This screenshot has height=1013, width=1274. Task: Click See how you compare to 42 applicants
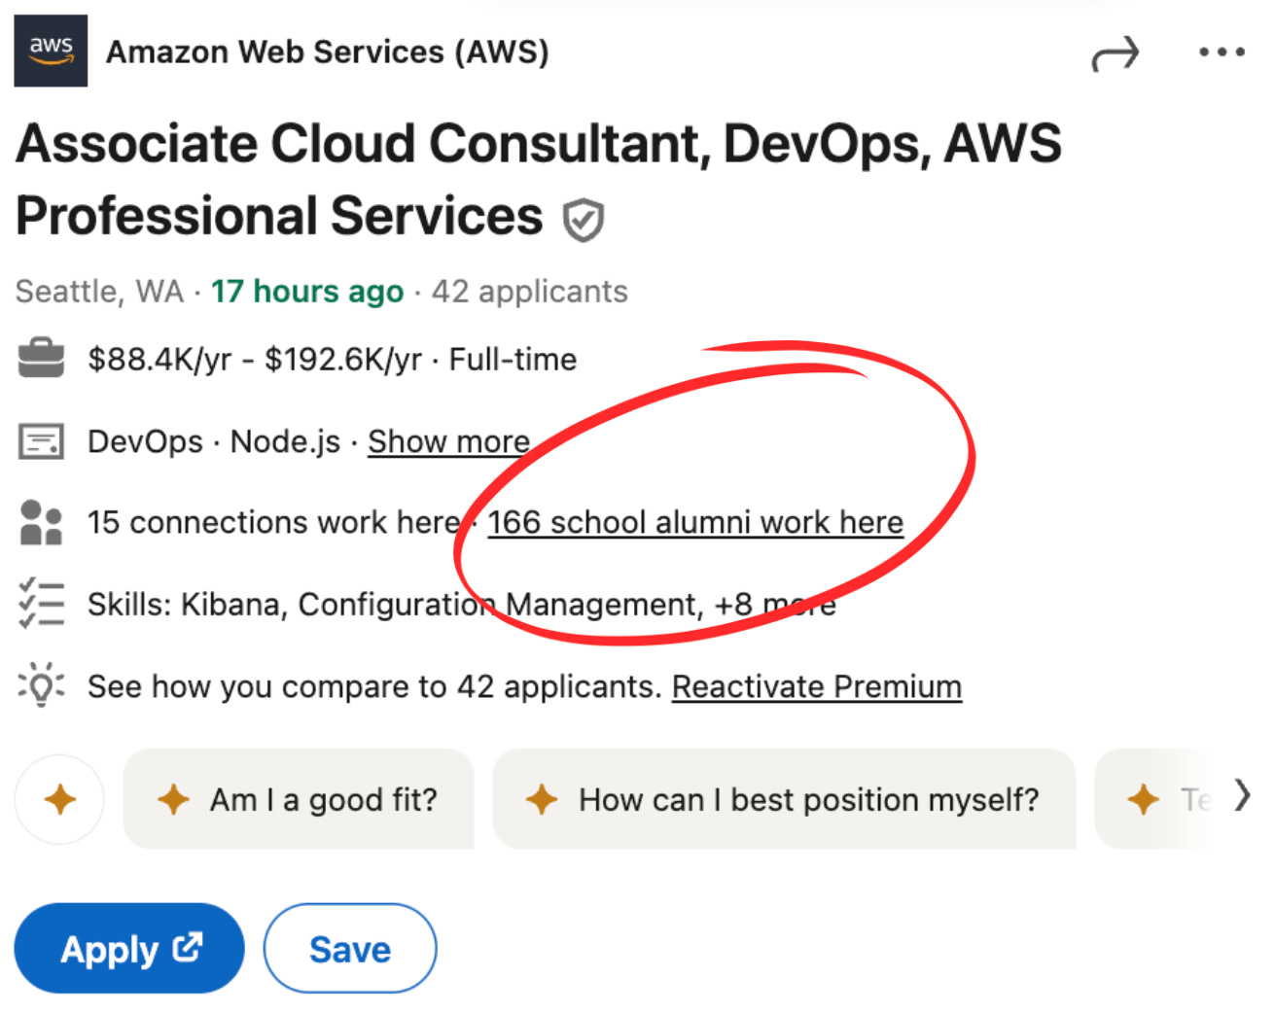pyautogui.click(x=375, y=686)
